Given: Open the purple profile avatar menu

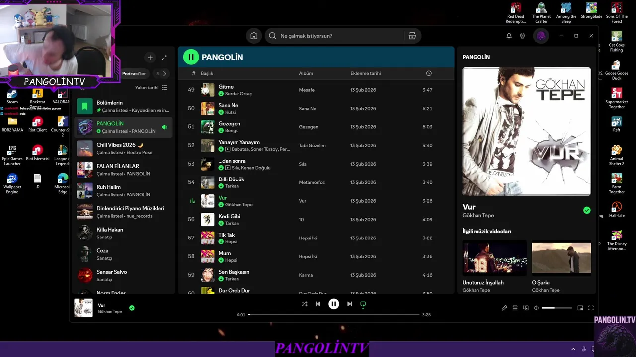Looking at the screenshot, I should tap(541, 36).
